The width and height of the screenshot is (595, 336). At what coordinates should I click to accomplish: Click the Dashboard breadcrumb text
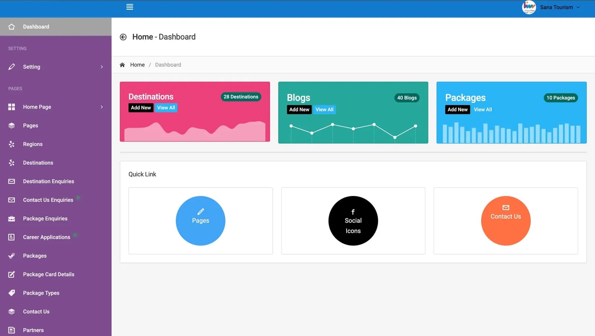pos(168,65)
